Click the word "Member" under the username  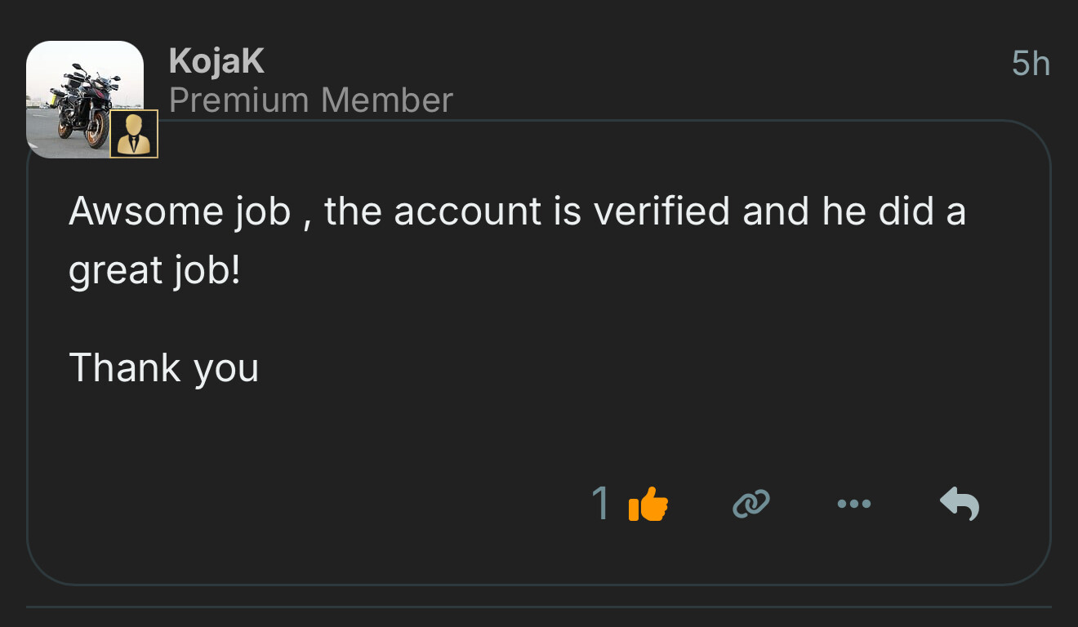click(386, 100)
